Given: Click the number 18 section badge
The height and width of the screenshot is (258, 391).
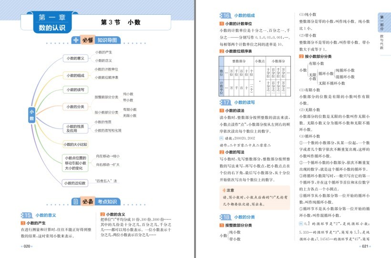Looking at the screenshot, I should pos(226,217).
